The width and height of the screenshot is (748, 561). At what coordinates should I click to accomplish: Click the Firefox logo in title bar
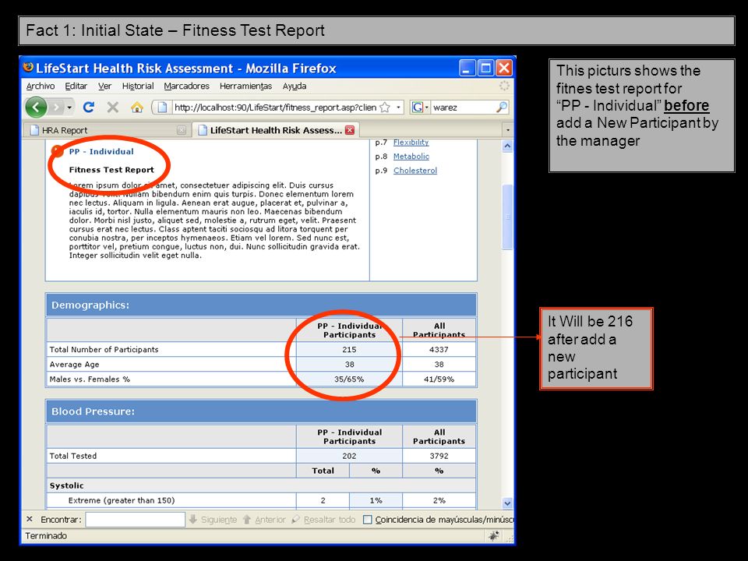(28, 67)
